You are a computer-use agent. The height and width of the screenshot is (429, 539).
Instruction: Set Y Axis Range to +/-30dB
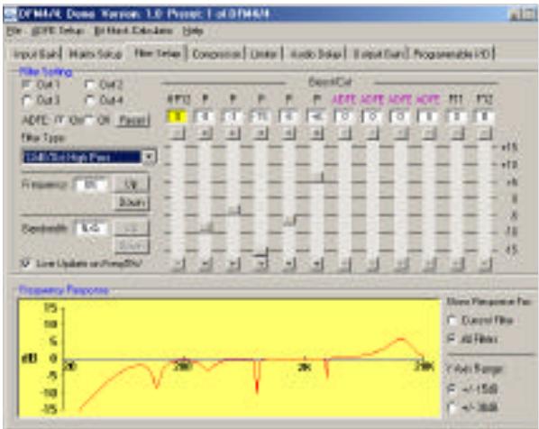[452, 407]
